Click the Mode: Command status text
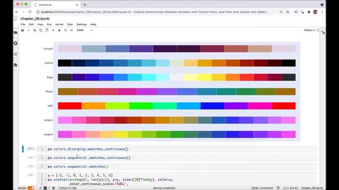The image size is (339, 190). [262, 188]
